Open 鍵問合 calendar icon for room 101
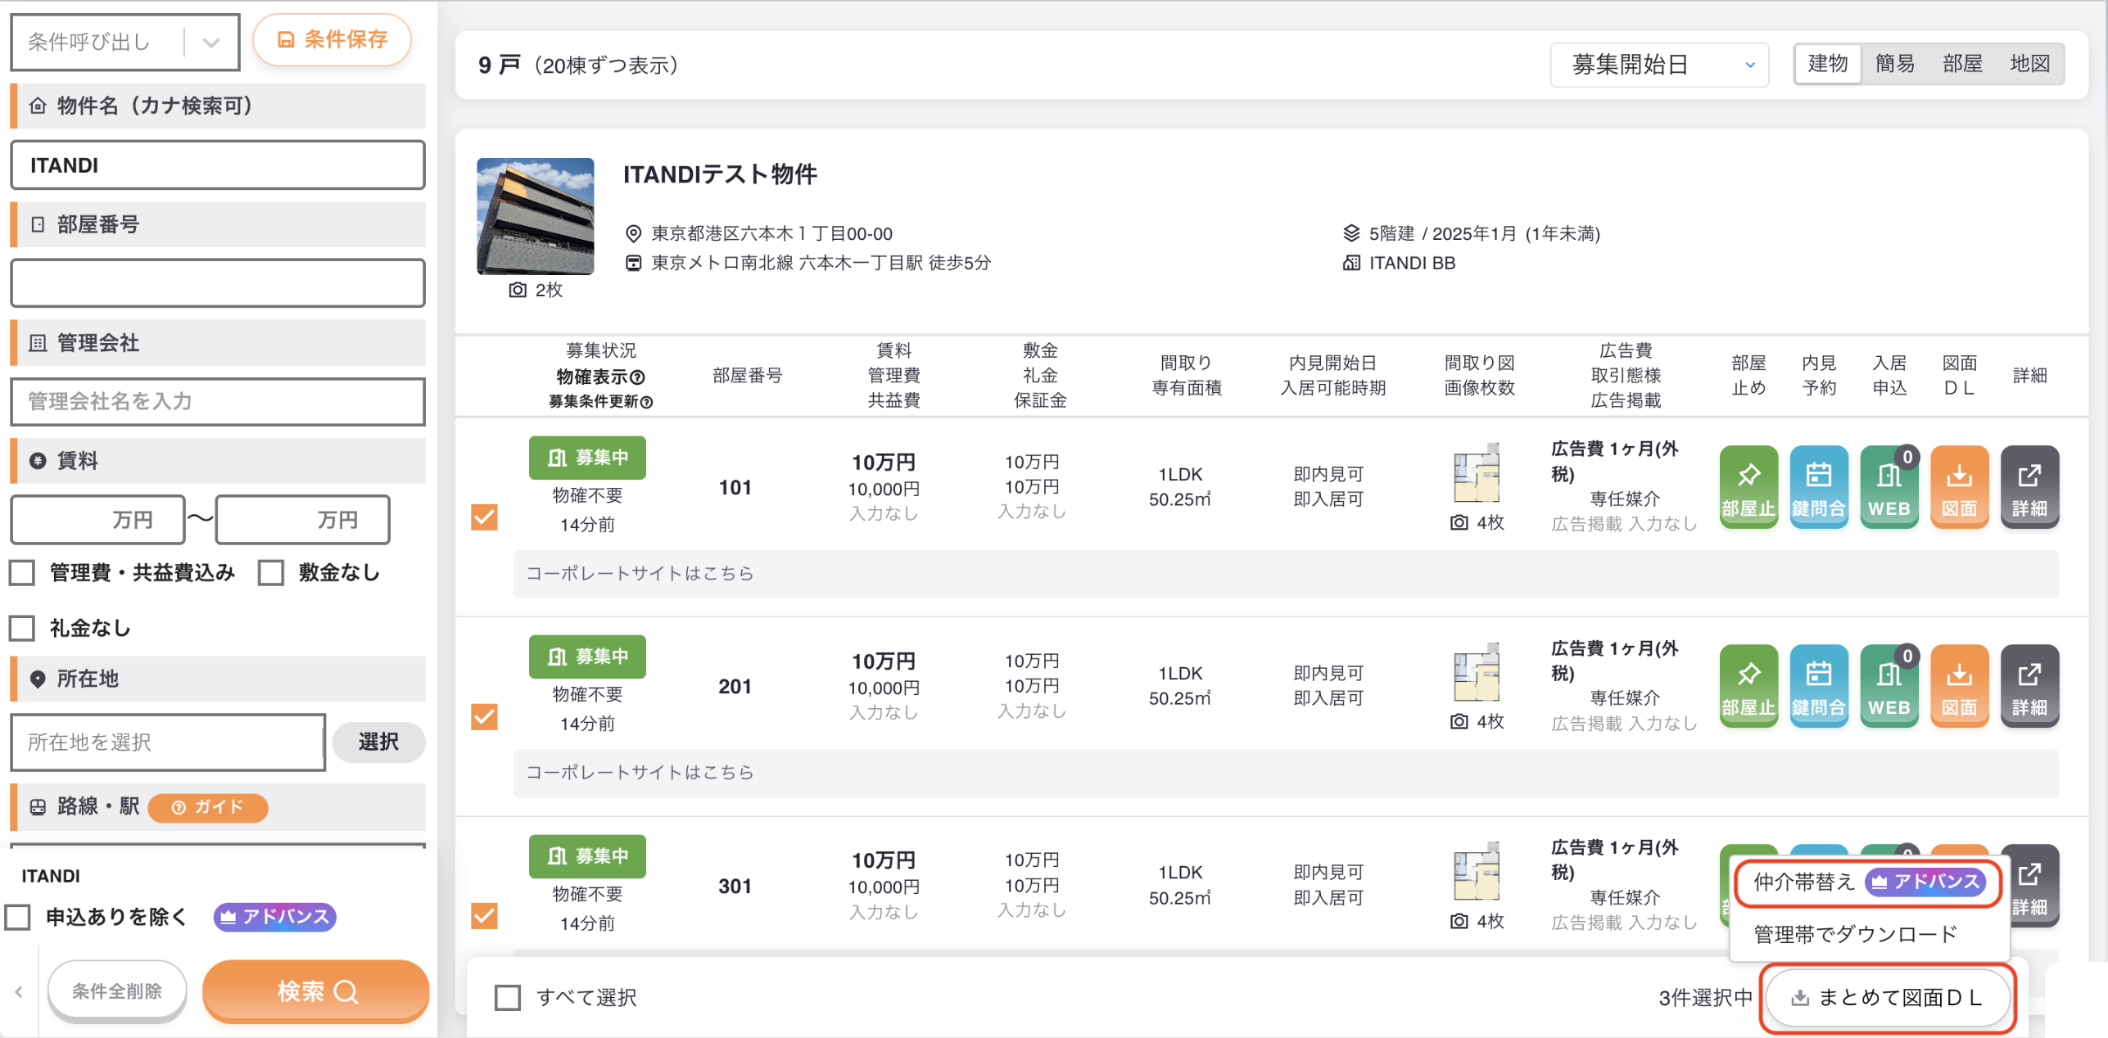2108x1038 pixels. click(x=1818, y=487)
